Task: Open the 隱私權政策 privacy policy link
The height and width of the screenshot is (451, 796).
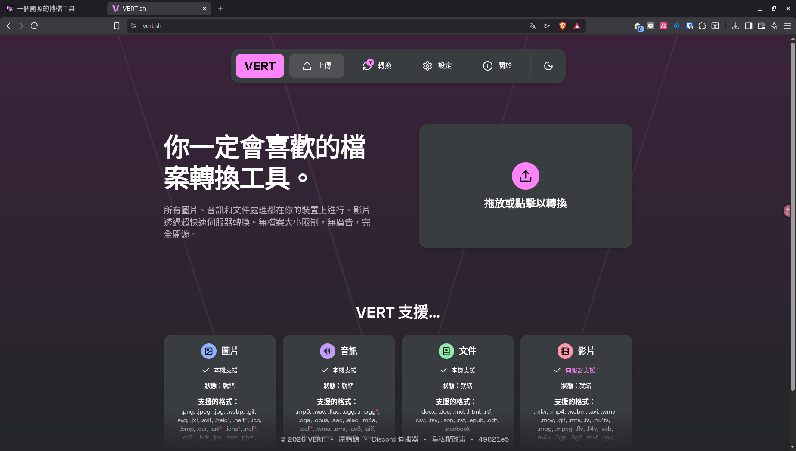Action: [x=449, y=439]
